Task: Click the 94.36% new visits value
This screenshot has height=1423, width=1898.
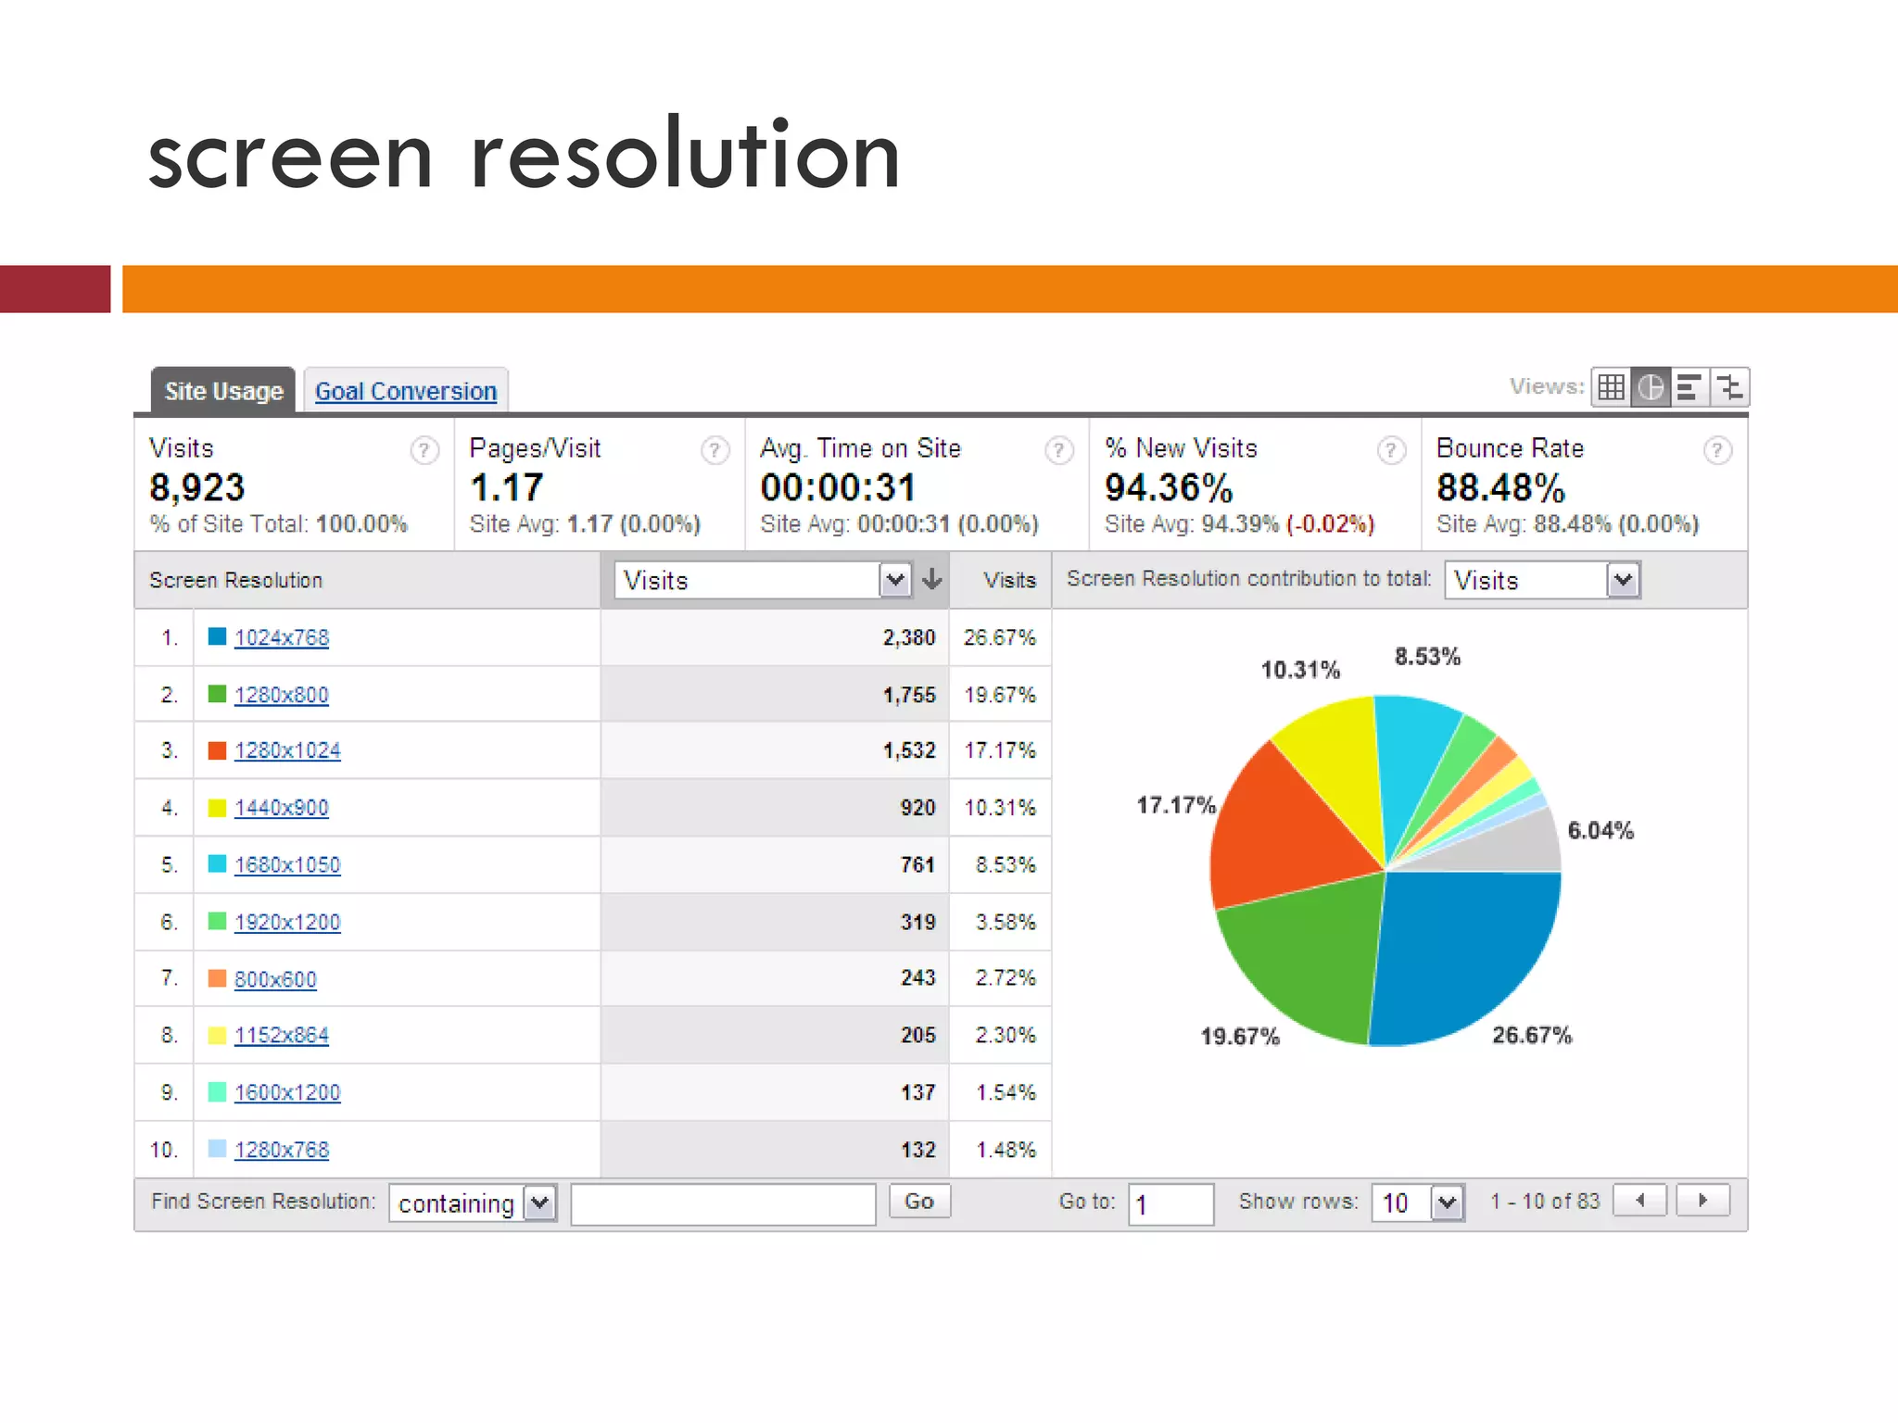Action: pyautogui.click(x=1169, y=487)
